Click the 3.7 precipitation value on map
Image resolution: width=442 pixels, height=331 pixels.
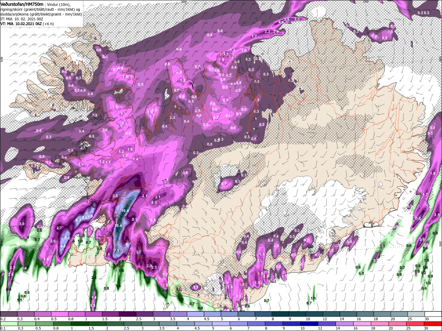click(139, 252)
